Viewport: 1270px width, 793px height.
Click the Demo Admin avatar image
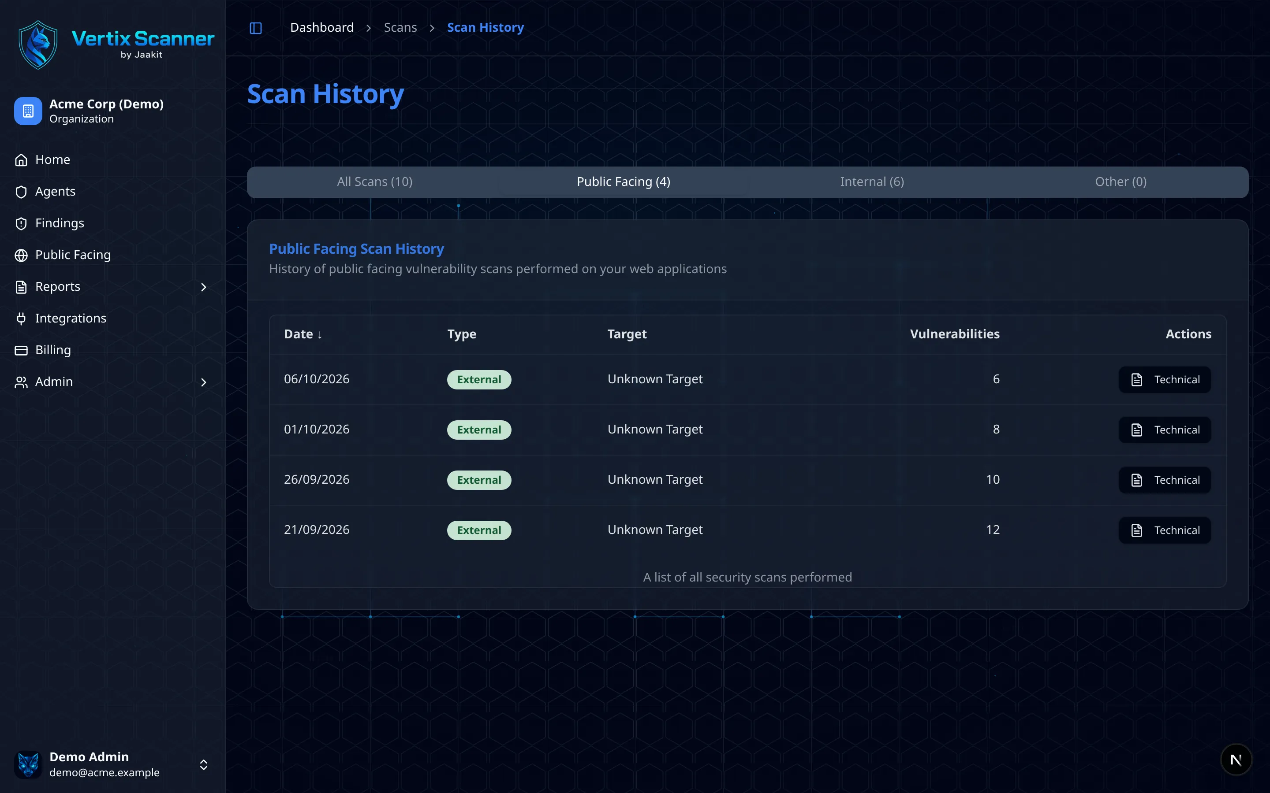[28, 764]
